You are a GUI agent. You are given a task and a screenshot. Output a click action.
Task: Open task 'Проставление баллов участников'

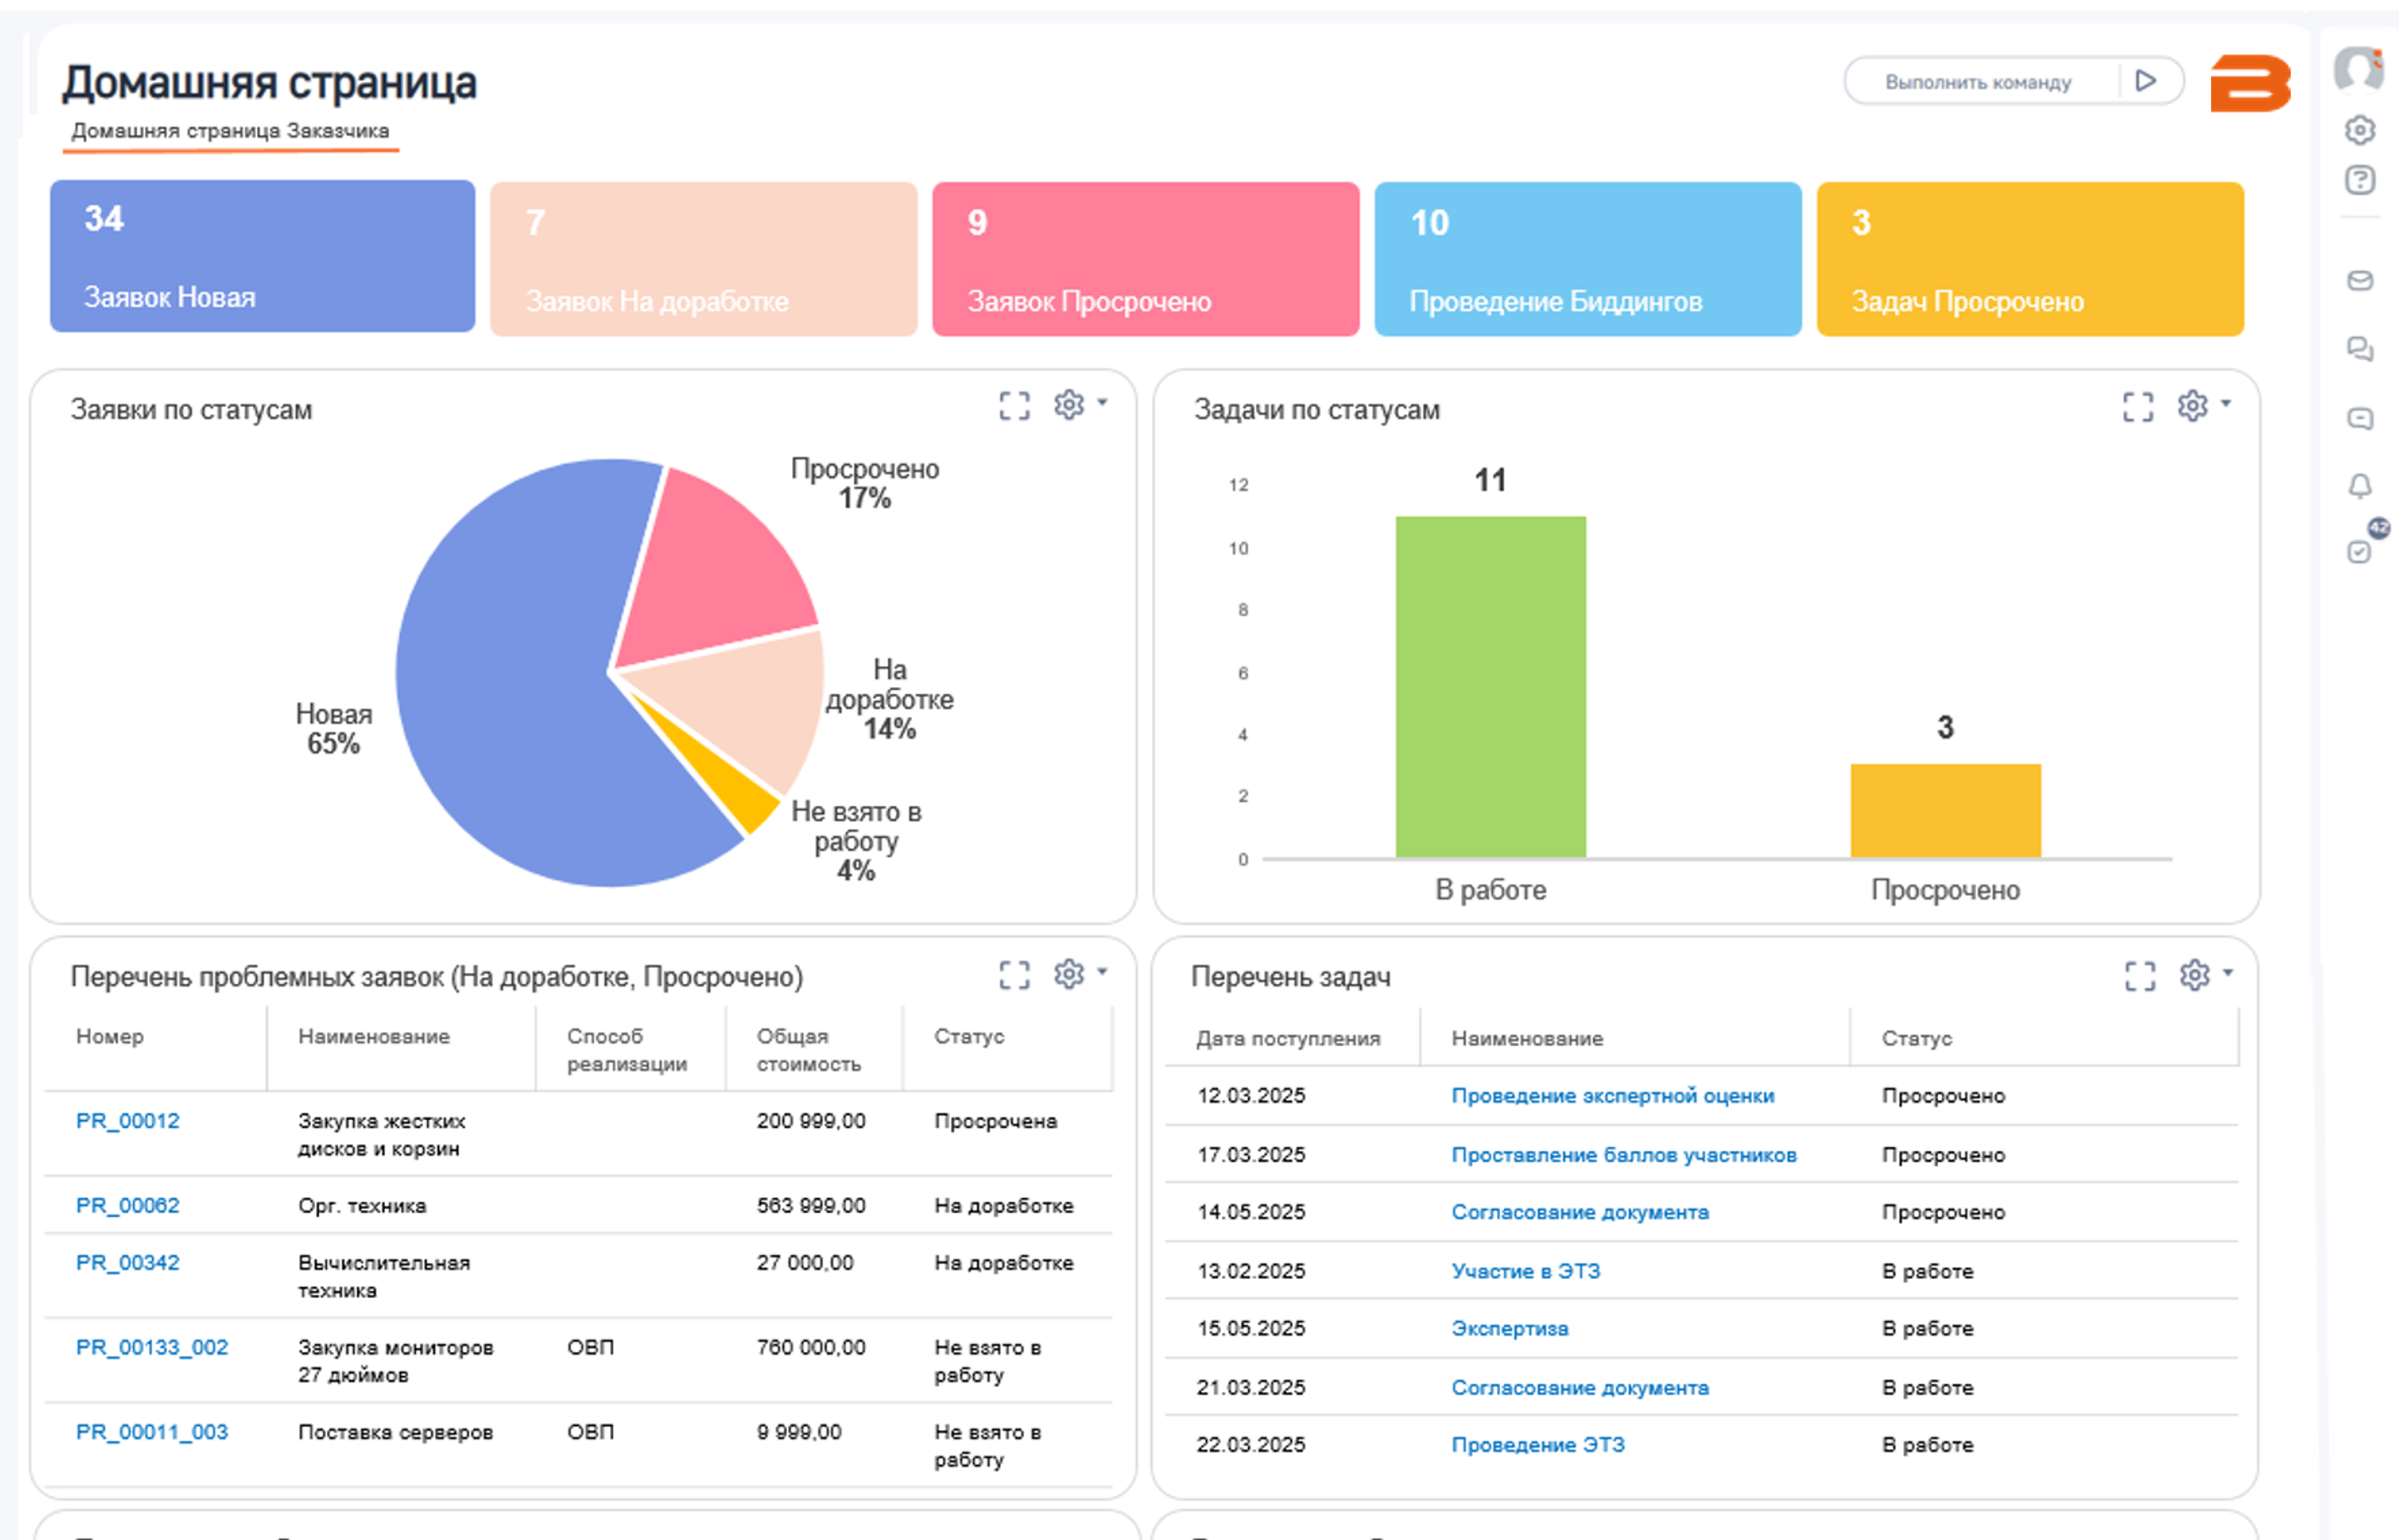(1623, 1154)
